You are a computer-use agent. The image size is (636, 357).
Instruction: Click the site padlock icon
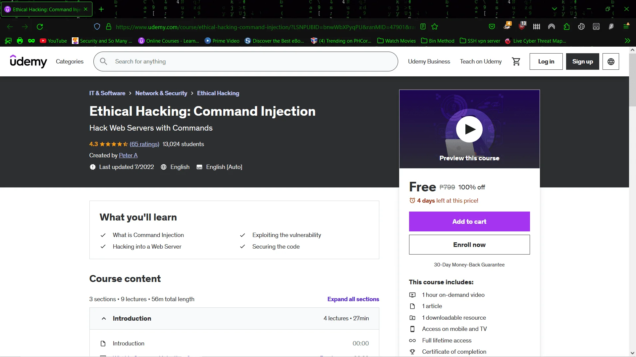point(108,27)
